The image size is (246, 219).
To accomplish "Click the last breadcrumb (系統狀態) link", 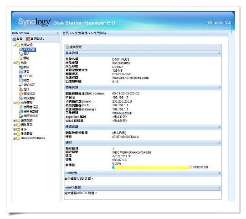I will pos(100,33).
